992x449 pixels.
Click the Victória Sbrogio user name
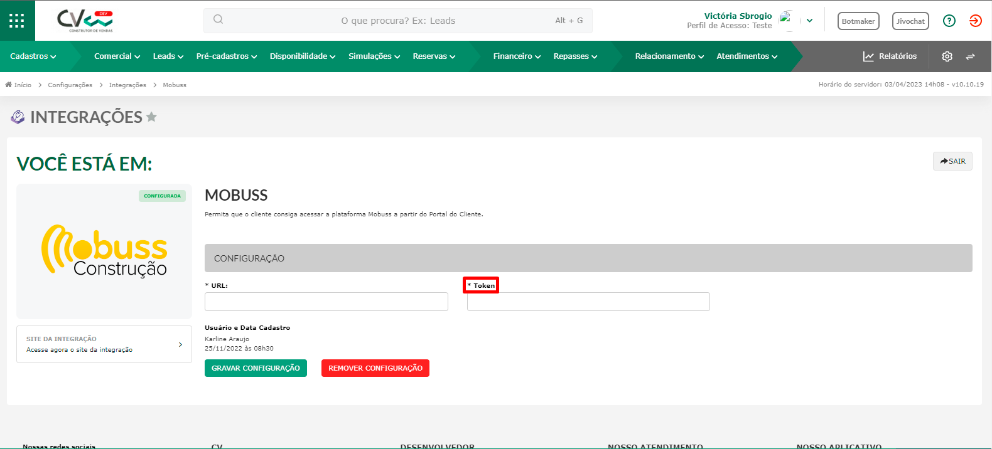coord(738,16)
